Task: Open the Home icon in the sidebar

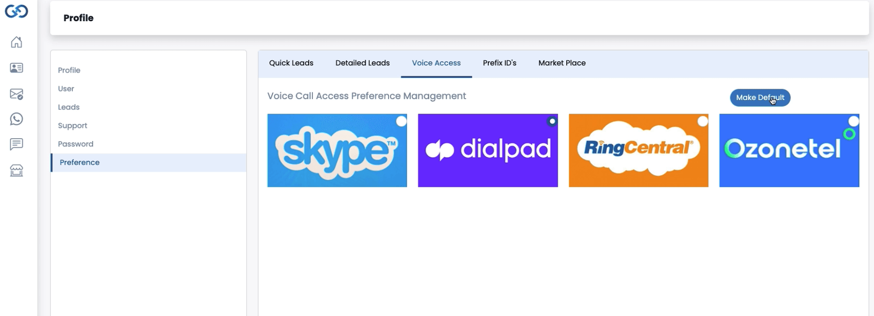Action: (17, 42)
